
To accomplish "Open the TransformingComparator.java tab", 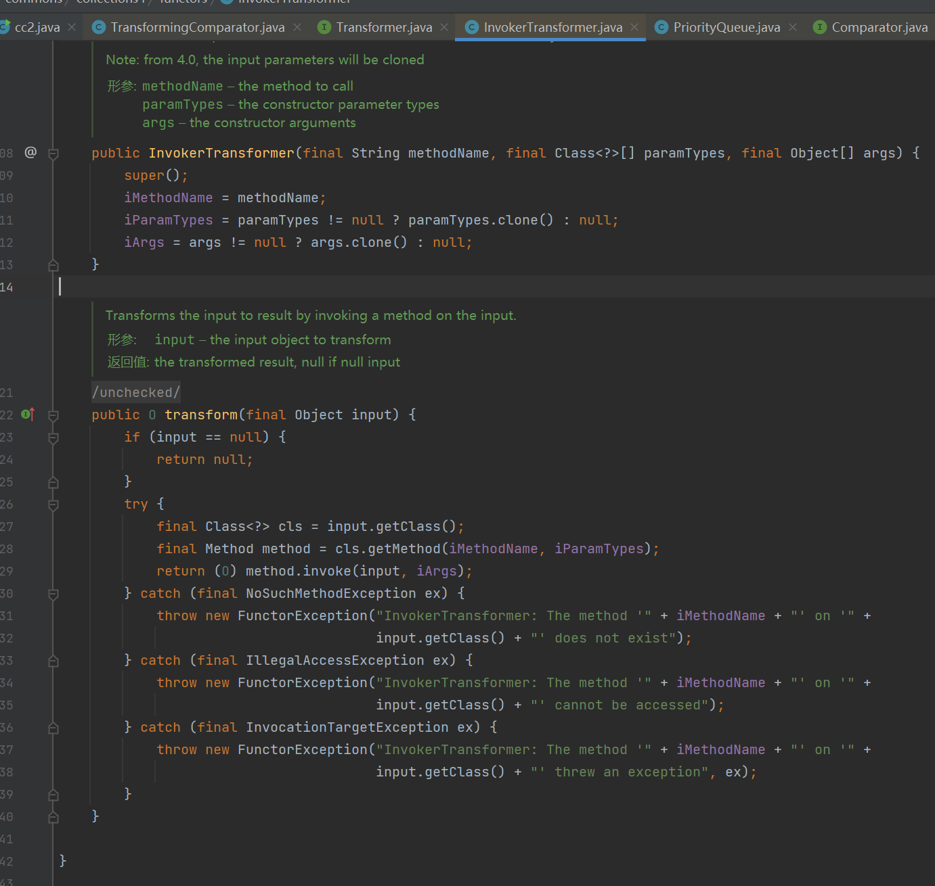I will [x=197, y=27].
